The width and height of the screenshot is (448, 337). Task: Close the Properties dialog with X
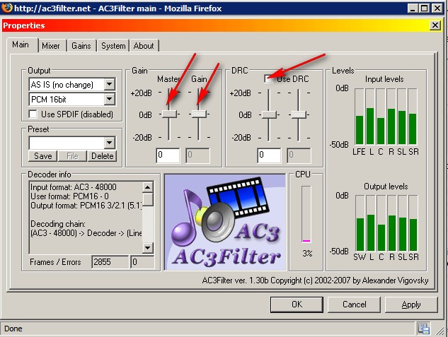coord(435,25)
